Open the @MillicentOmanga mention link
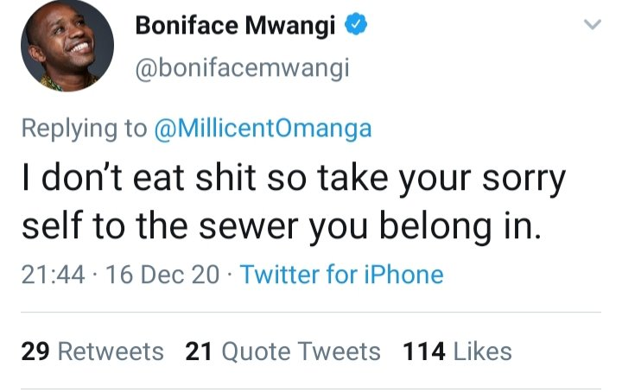 263,129
